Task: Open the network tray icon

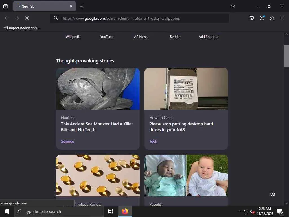Action: tap(246, 211)
